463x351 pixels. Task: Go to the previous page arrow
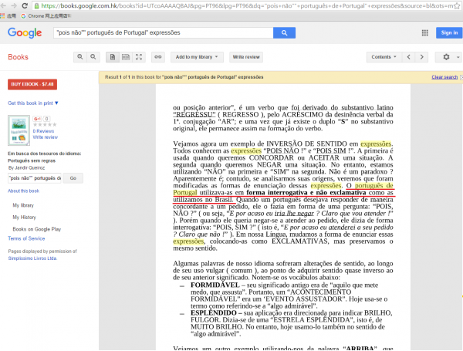[x=410, y=57]
